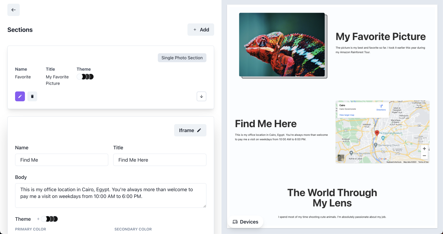
Task: Move Favorite section down with arrow
Action: [202, 96]
